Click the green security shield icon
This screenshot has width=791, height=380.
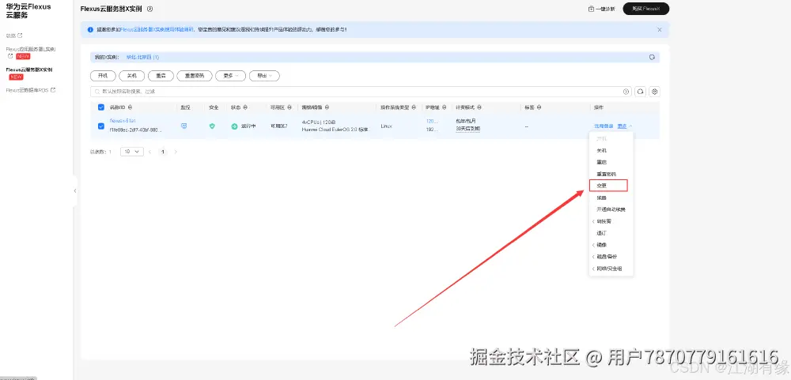tap(212, 126)
